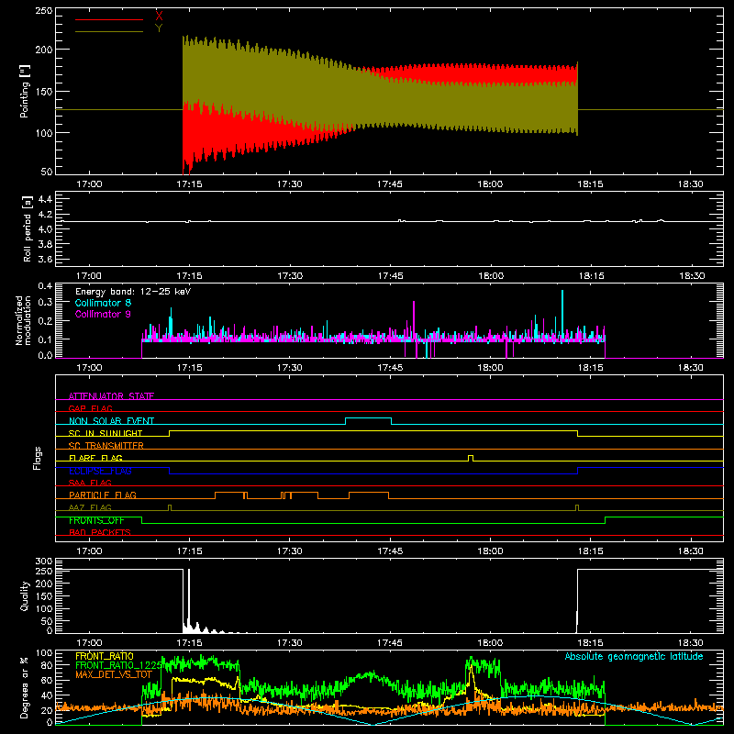The image size is (734, 734).
Task: Click the Quality axis title
Action: pyautogui.click(x=25, y=595)
